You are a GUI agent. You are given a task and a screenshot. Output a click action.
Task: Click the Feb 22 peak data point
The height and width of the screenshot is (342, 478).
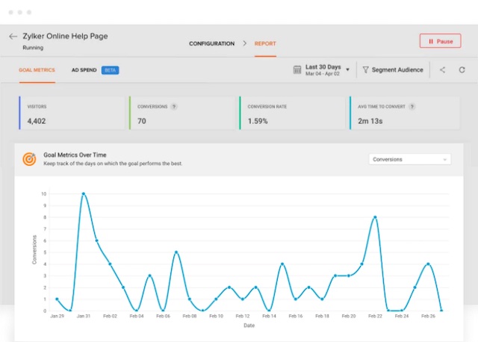coord(375,217)
